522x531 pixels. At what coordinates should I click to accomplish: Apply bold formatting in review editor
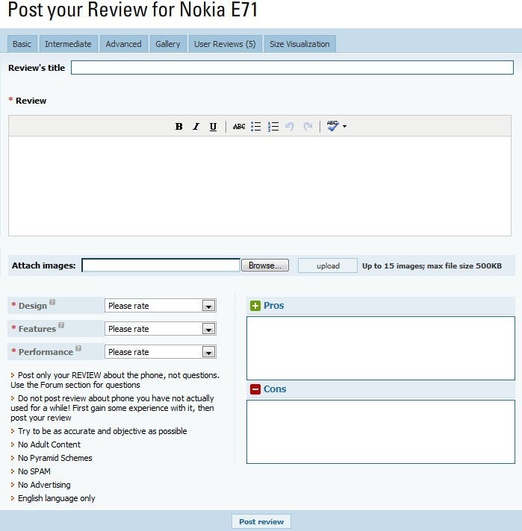point(178,126)
